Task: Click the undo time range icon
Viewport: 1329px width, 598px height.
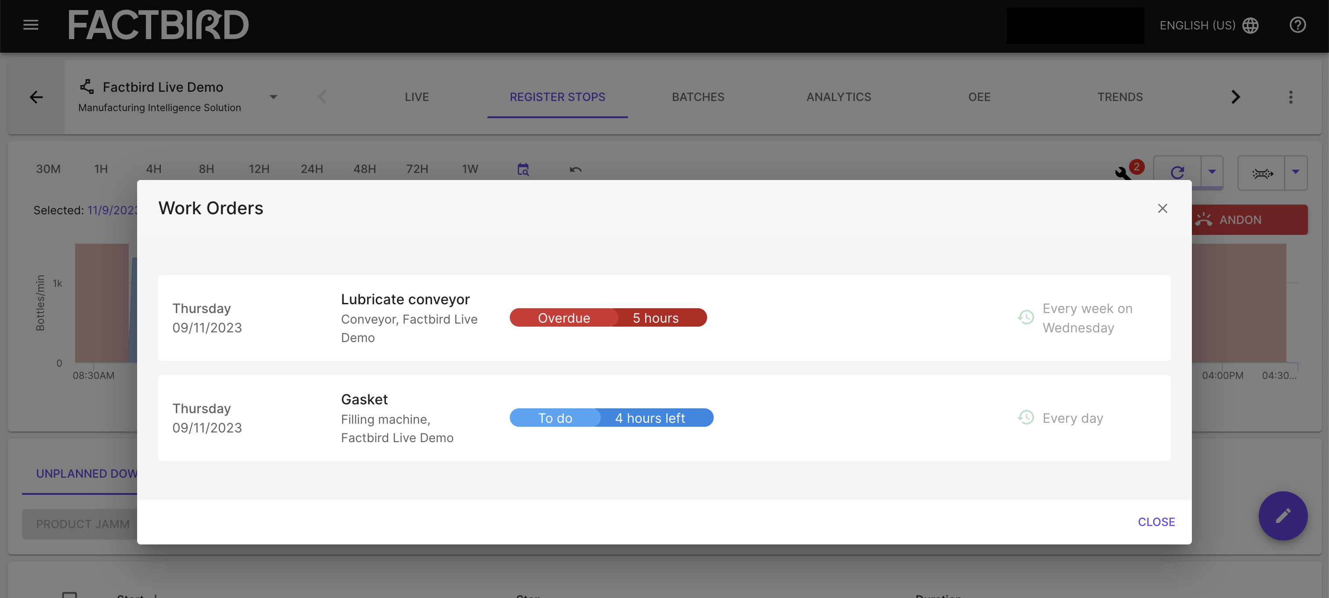Action: pos(576,169)
